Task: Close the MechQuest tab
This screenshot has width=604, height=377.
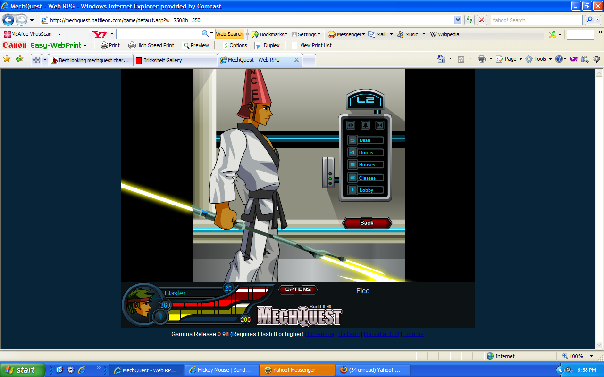Action: coord(296,60)
